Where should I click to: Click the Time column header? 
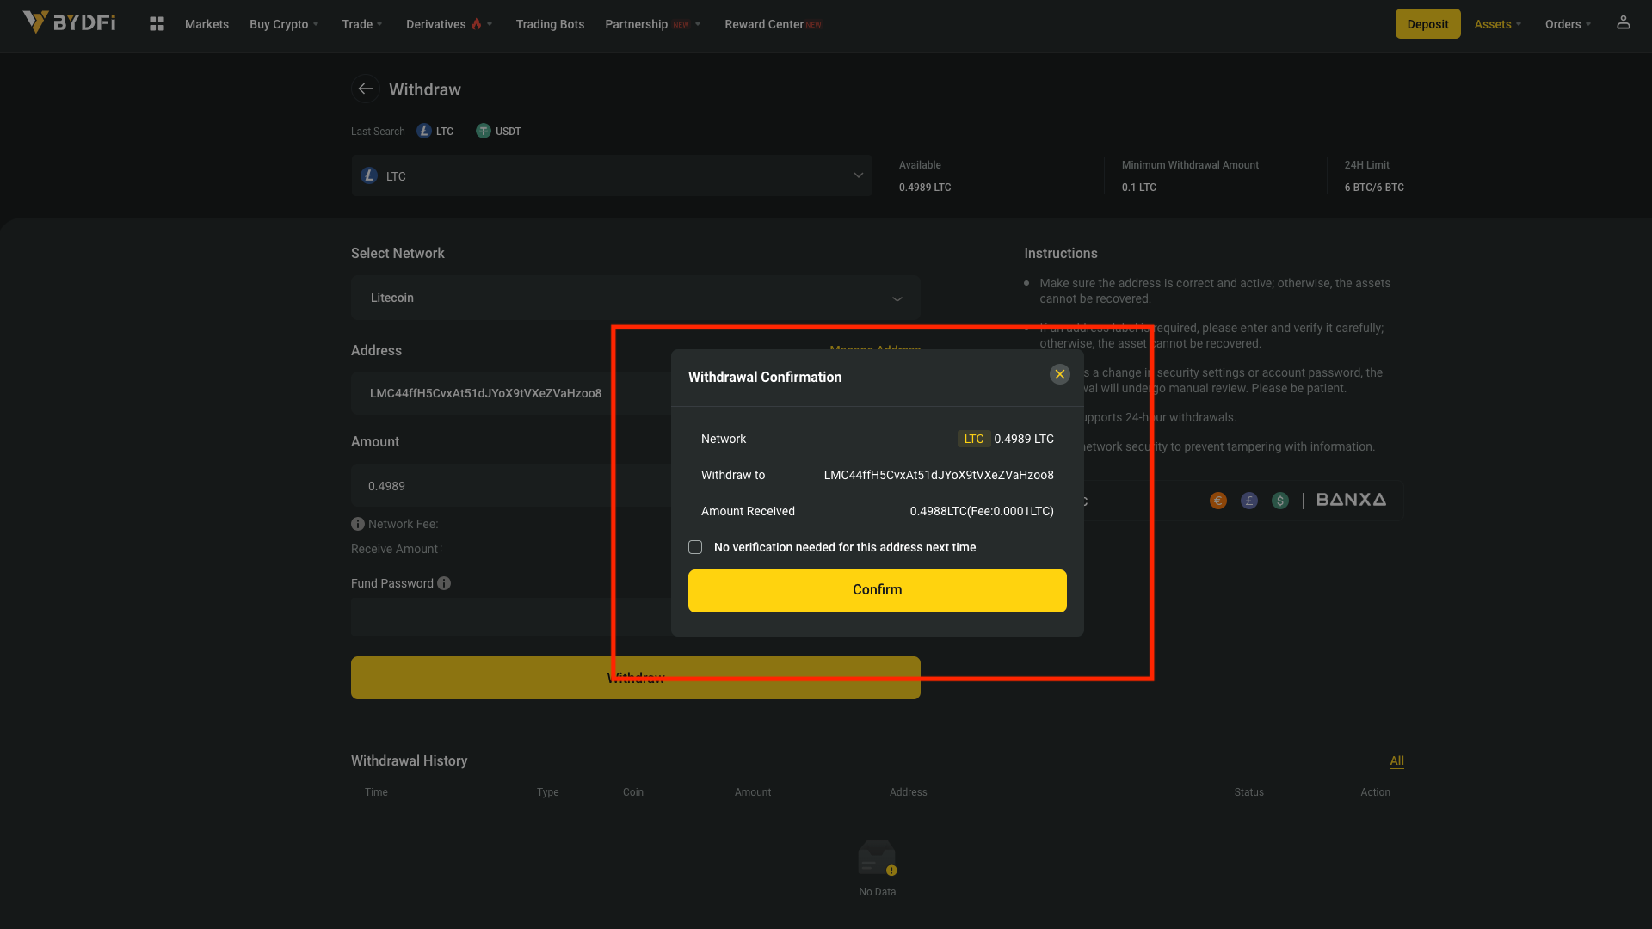click(376, 792)
